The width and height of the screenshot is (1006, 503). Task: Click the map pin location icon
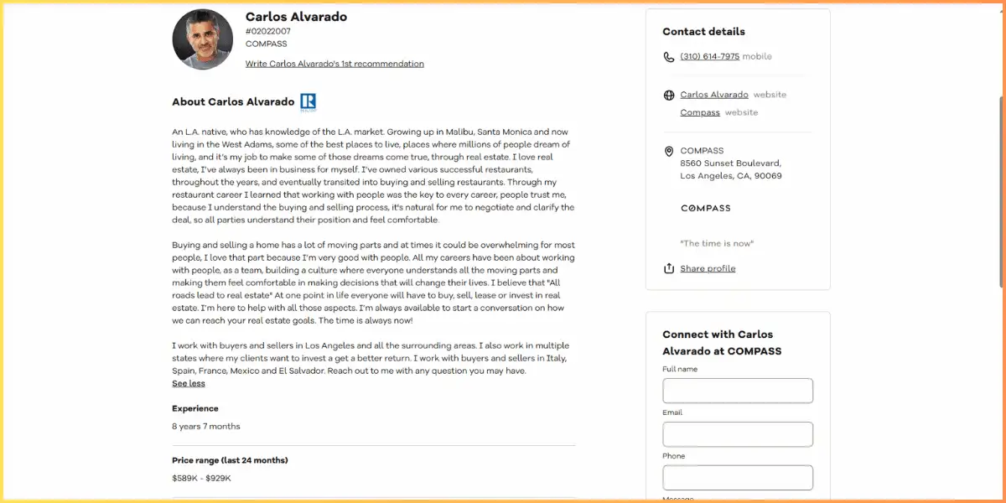point(669,152)
